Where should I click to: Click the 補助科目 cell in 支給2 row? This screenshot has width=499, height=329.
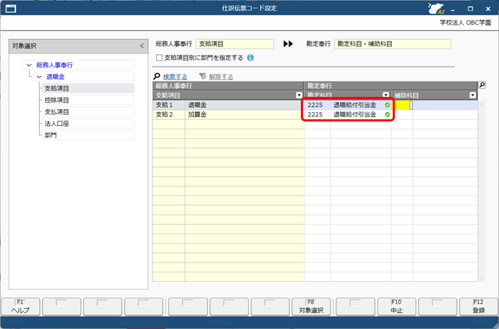click(402, 114)
